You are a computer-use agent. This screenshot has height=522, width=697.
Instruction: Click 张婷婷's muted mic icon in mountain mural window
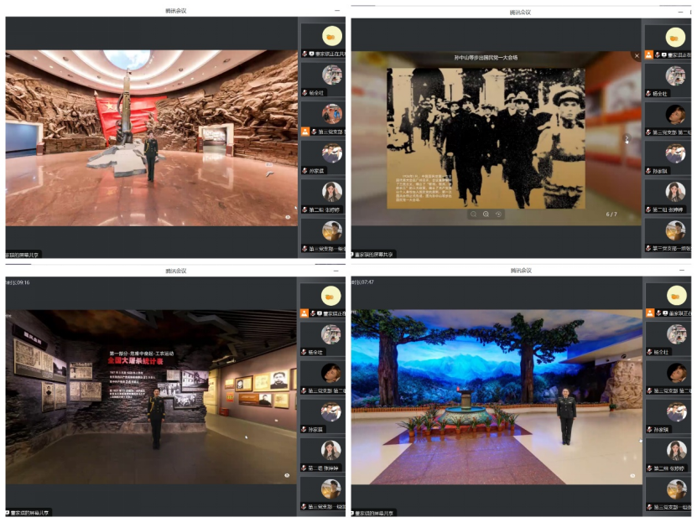(x=649, y=468)
